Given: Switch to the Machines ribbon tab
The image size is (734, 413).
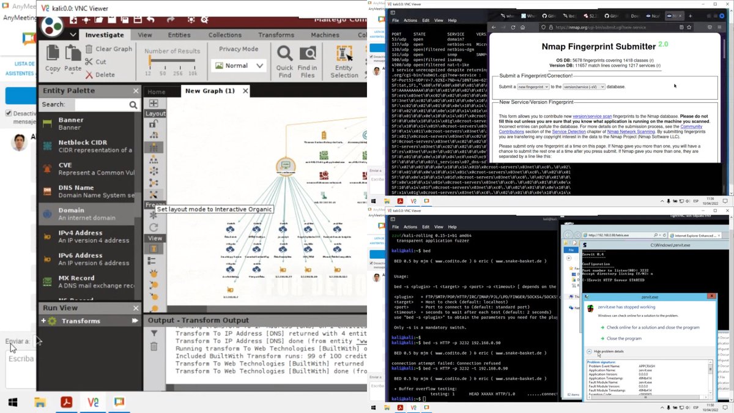Looking at the screenshot, I should point(325,35).
